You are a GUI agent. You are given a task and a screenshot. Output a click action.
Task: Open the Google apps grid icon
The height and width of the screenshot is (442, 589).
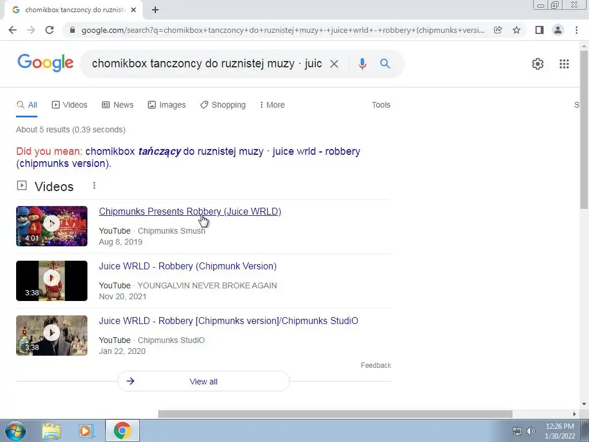pyautogui.click(x=564, y=64)
